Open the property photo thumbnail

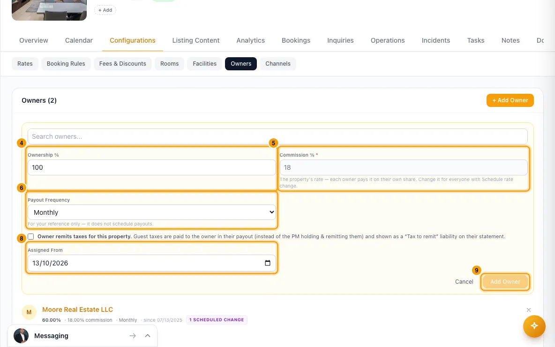tap(49, 10)
